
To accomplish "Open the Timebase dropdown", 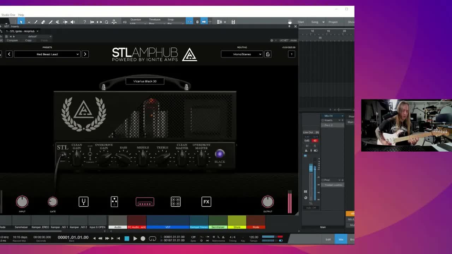I will click(x=156, y=24).
